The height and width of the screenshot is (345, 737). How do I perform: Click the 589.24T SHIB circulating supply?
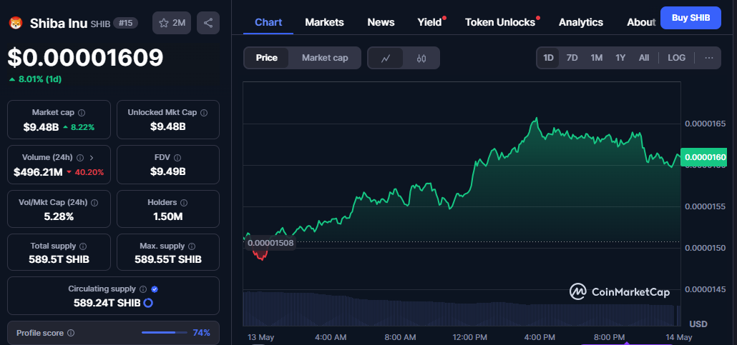tap(107, 303)
